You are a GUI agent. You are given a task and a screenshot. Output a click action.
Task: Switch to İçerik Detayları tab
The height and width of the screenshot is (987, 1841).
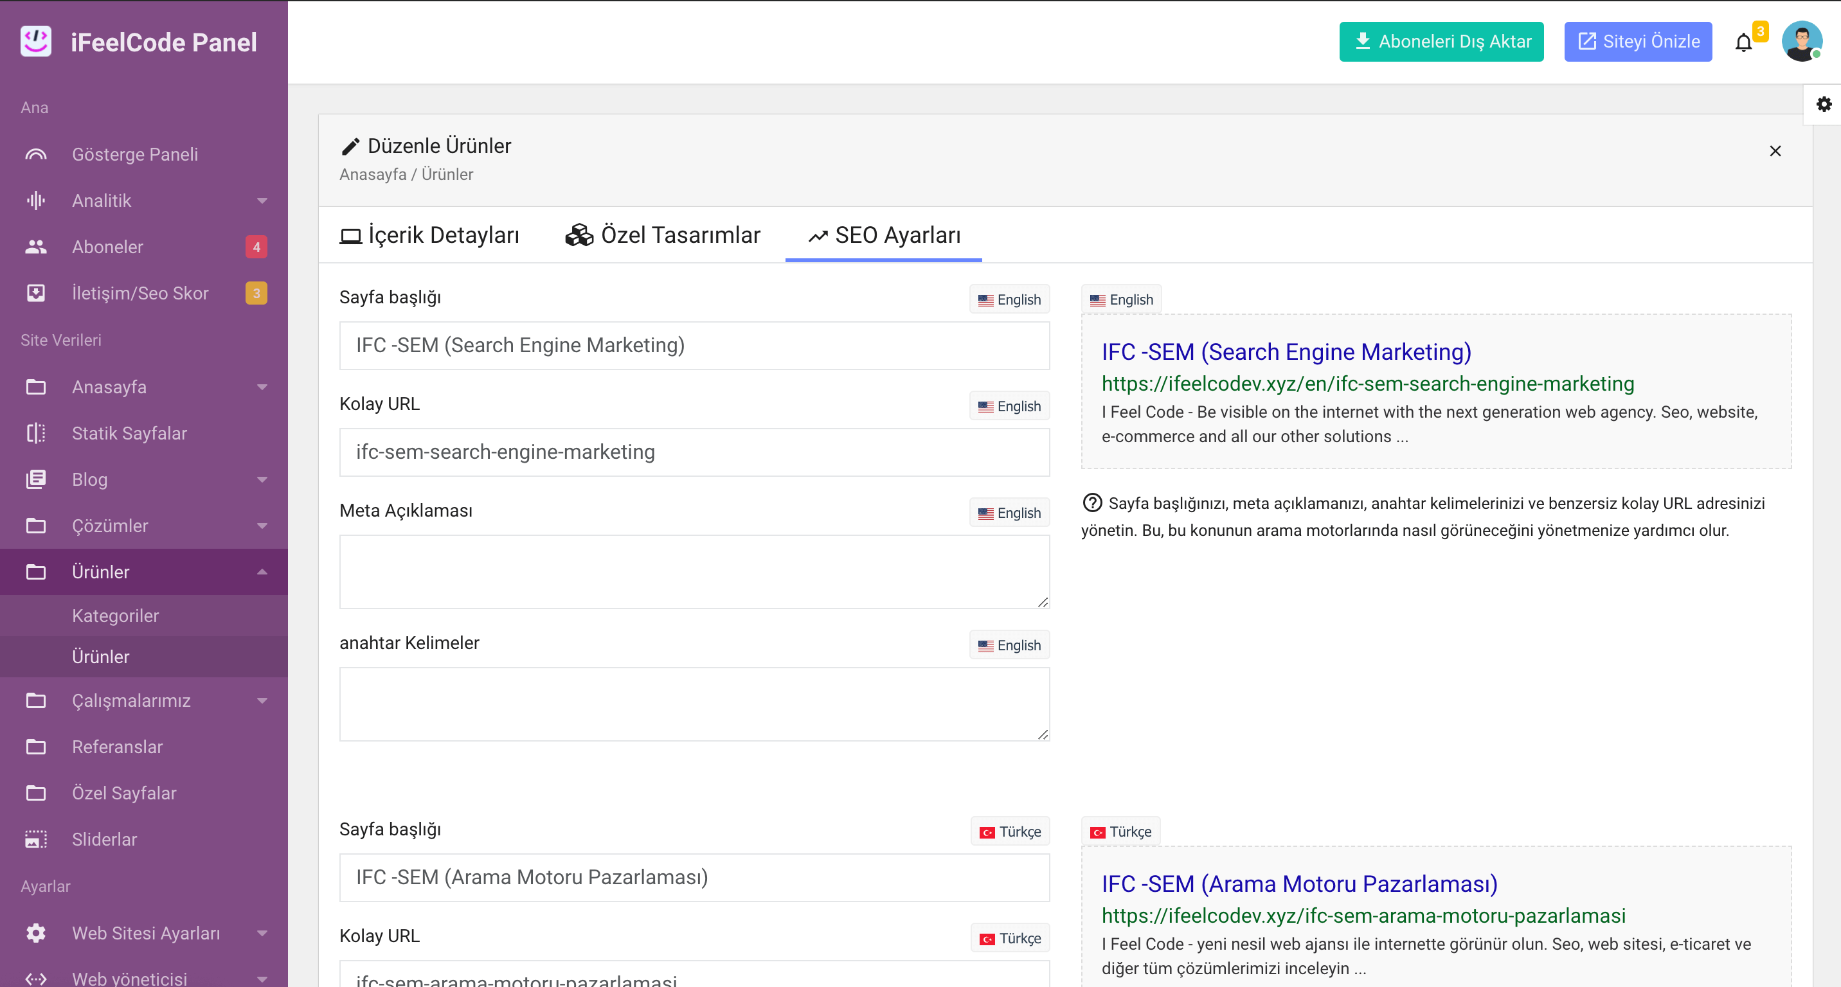[429, 235]
